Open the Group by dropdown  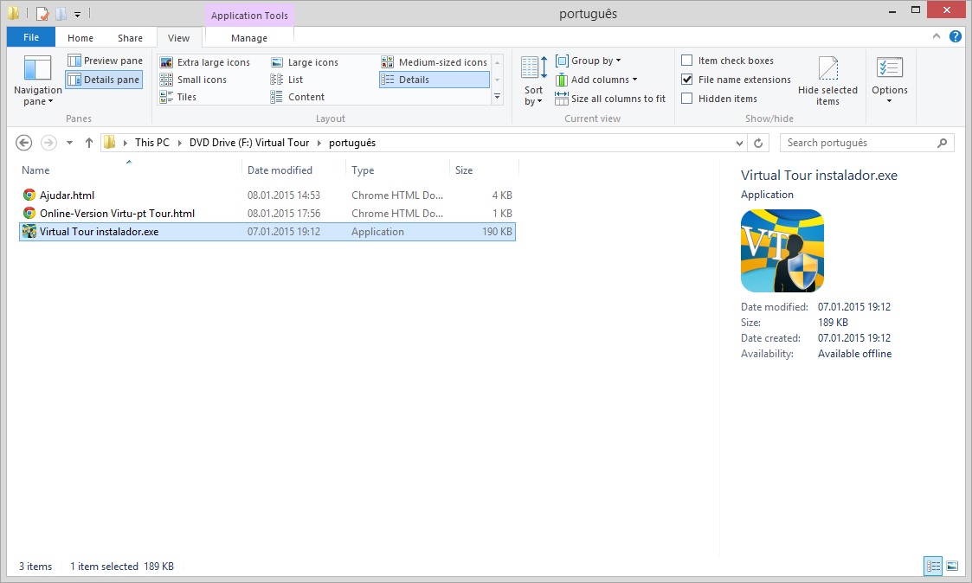[x=589, y=61]
